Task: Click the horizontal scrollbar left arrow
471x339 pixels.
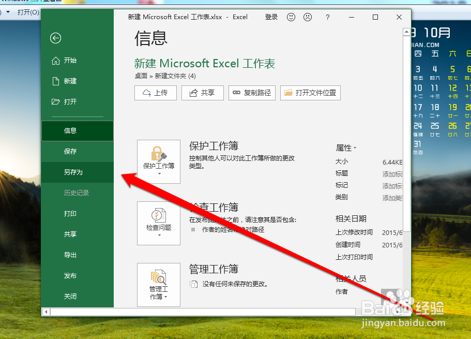Action: pos(46,312)
